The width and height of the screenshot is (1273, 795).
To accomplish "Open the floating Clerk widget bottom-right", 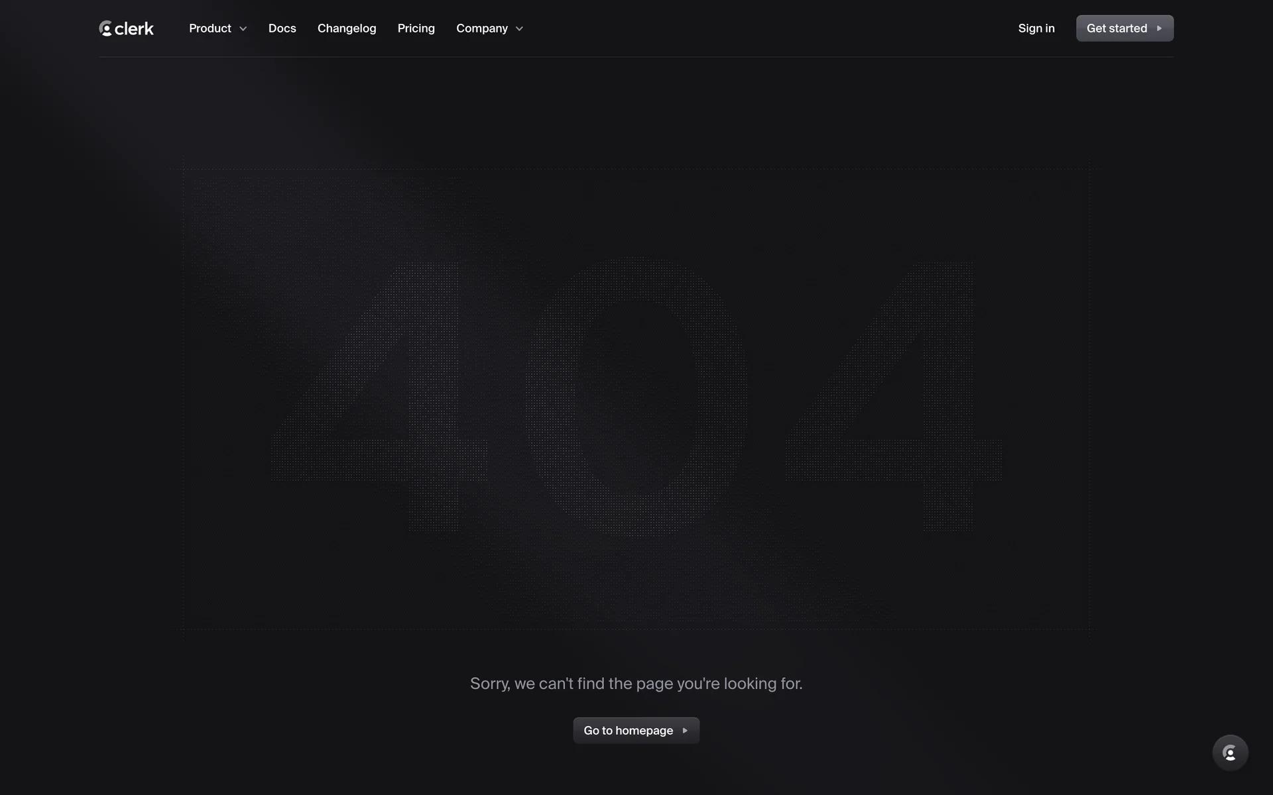I will coord(1230,753).
